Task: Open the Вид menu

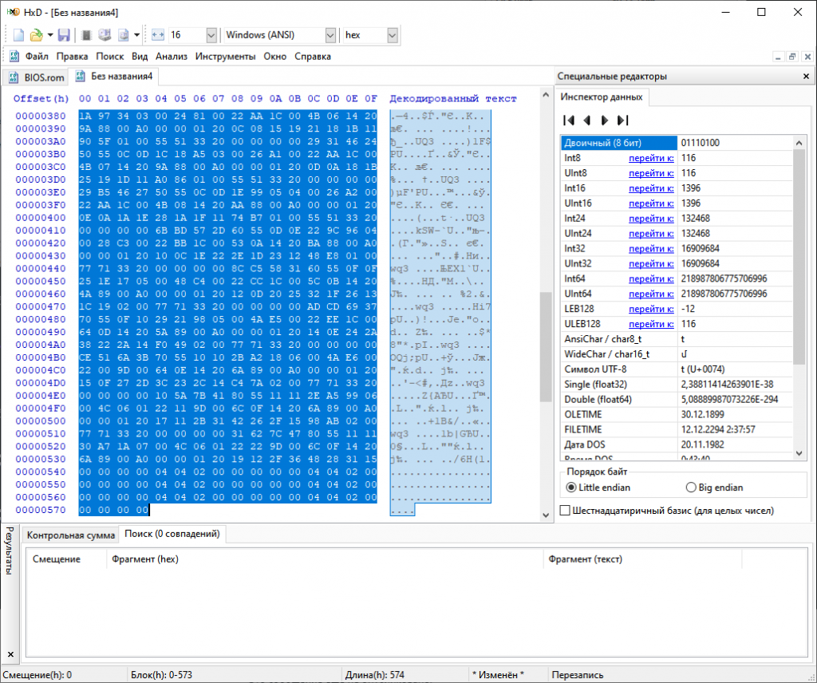Action: pos(140,57)
